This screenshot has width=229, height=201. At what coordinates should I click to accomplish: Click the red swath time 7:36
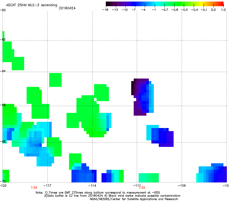coord(34,188)
